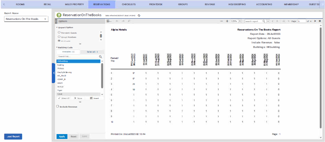The width and height of the screenshot is (325, 142).
Task: Click the search report magnifier icon
Action: (264, 21)
